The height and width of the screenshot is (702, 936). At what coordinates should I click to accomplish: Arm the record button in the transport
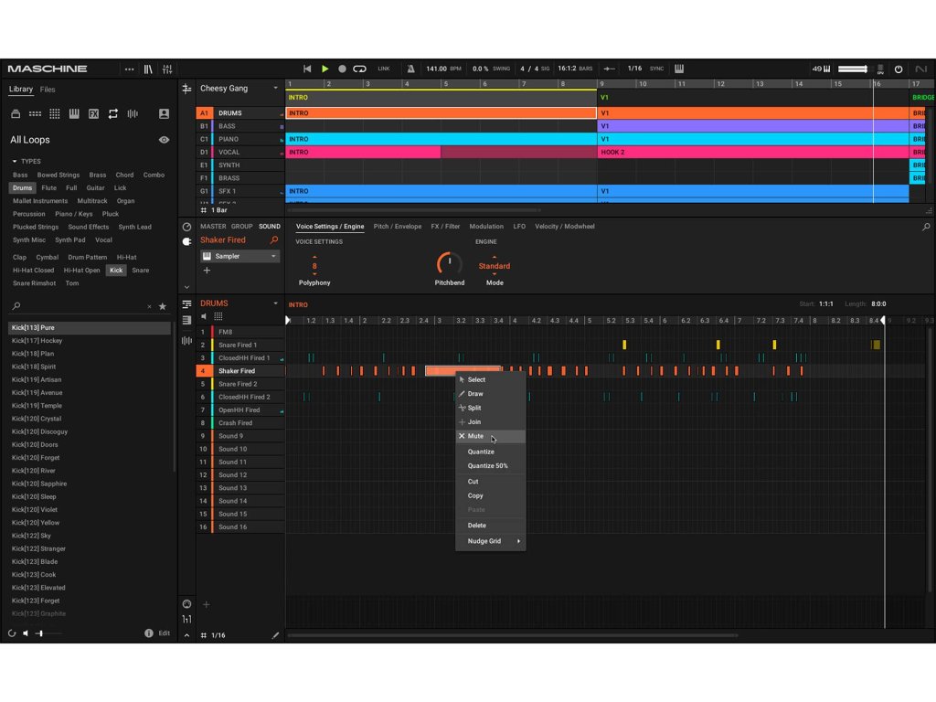[342, 69]
